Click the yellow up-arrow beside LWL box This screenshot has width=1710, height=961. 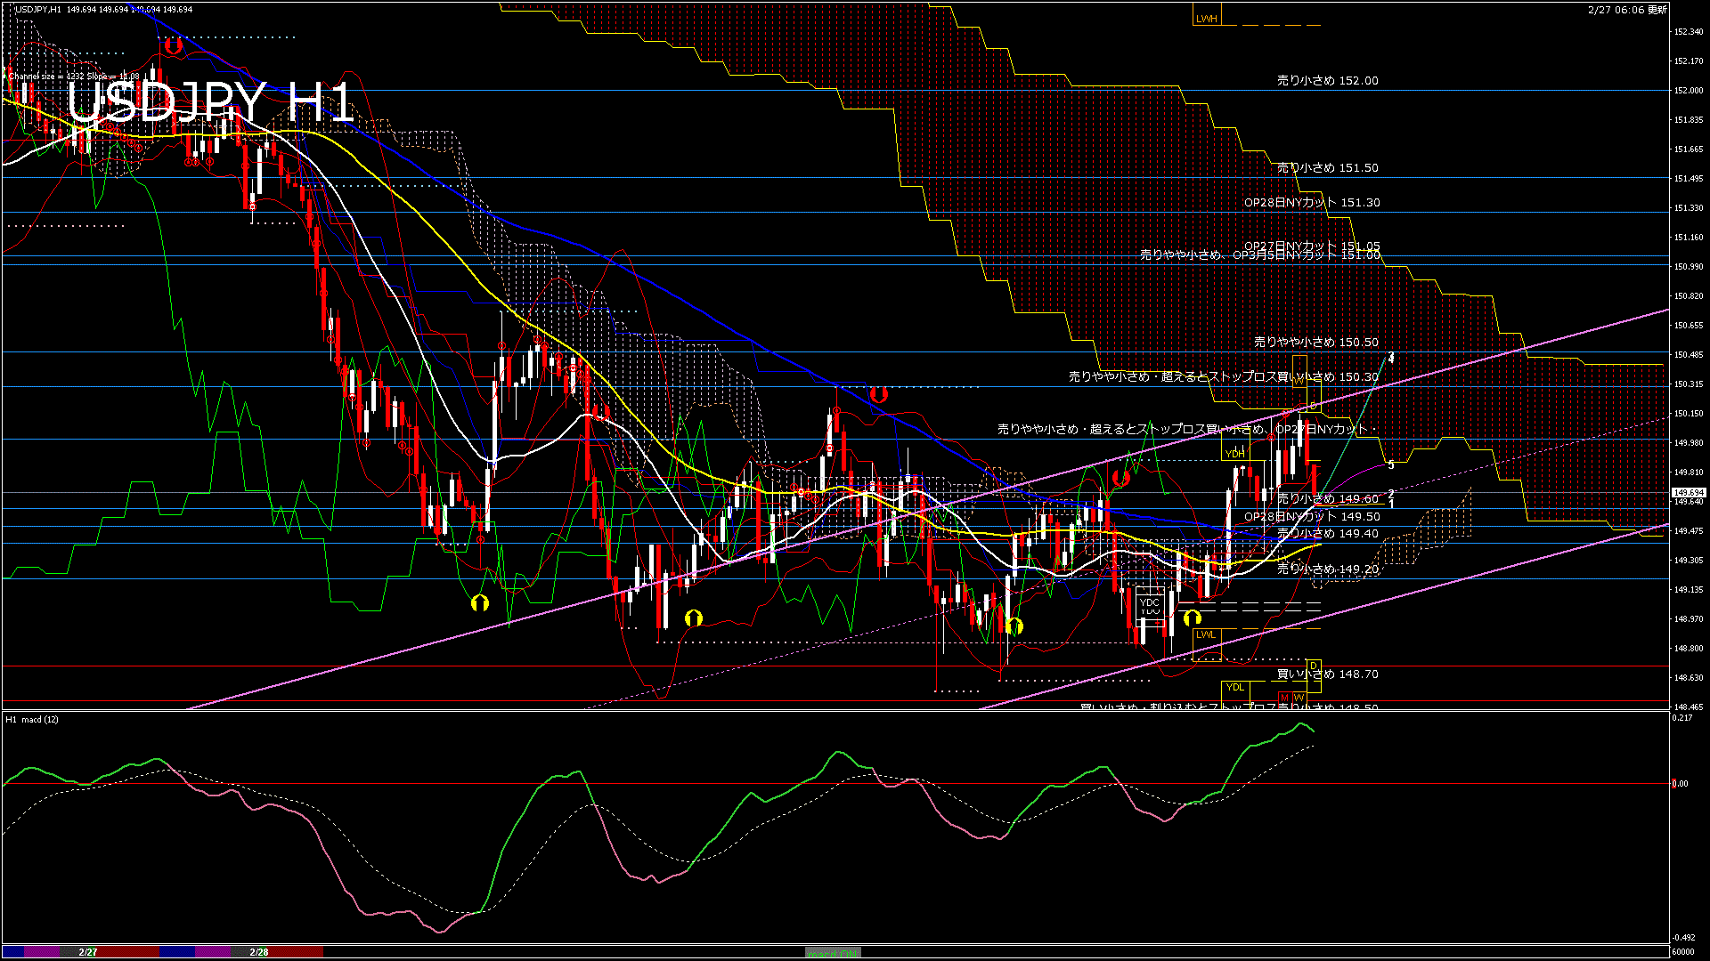pos(1192,618)
